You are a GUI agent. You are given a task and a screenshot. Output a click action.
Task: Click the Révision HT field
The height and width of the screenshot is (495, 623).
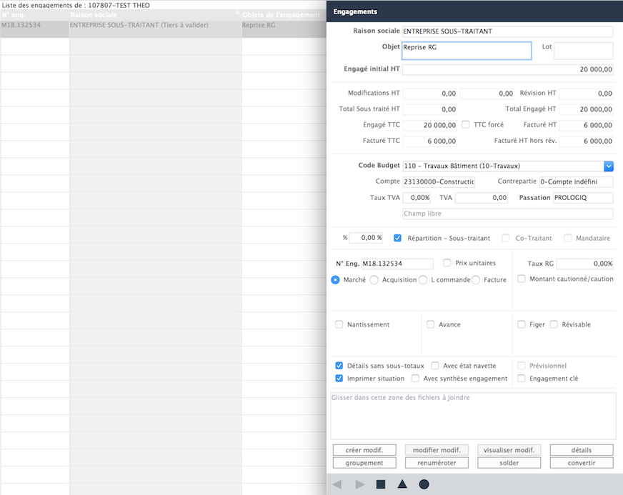coord(586,94)
